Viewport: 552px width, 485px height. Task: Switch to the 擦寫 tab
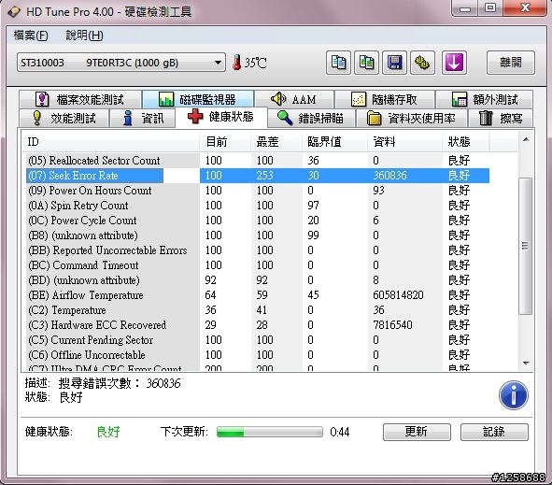502,118
